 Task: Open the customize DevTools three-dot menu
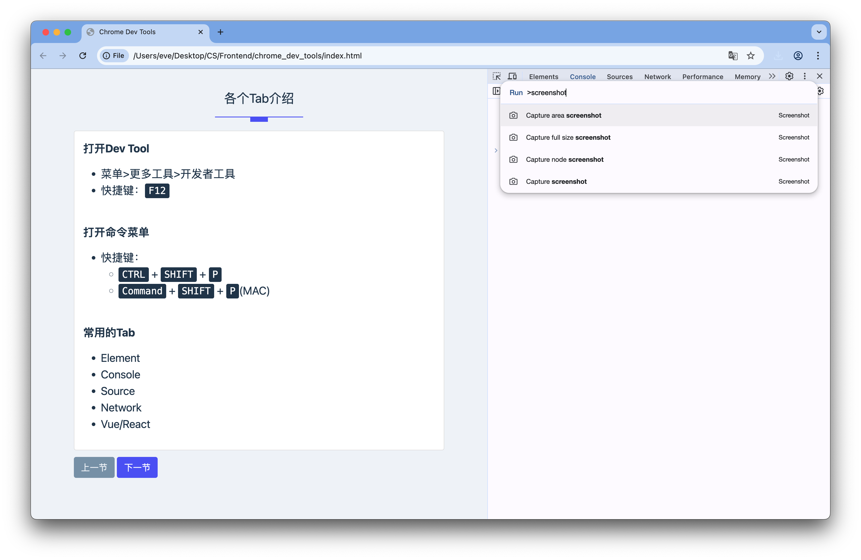[x=805, y=76]
